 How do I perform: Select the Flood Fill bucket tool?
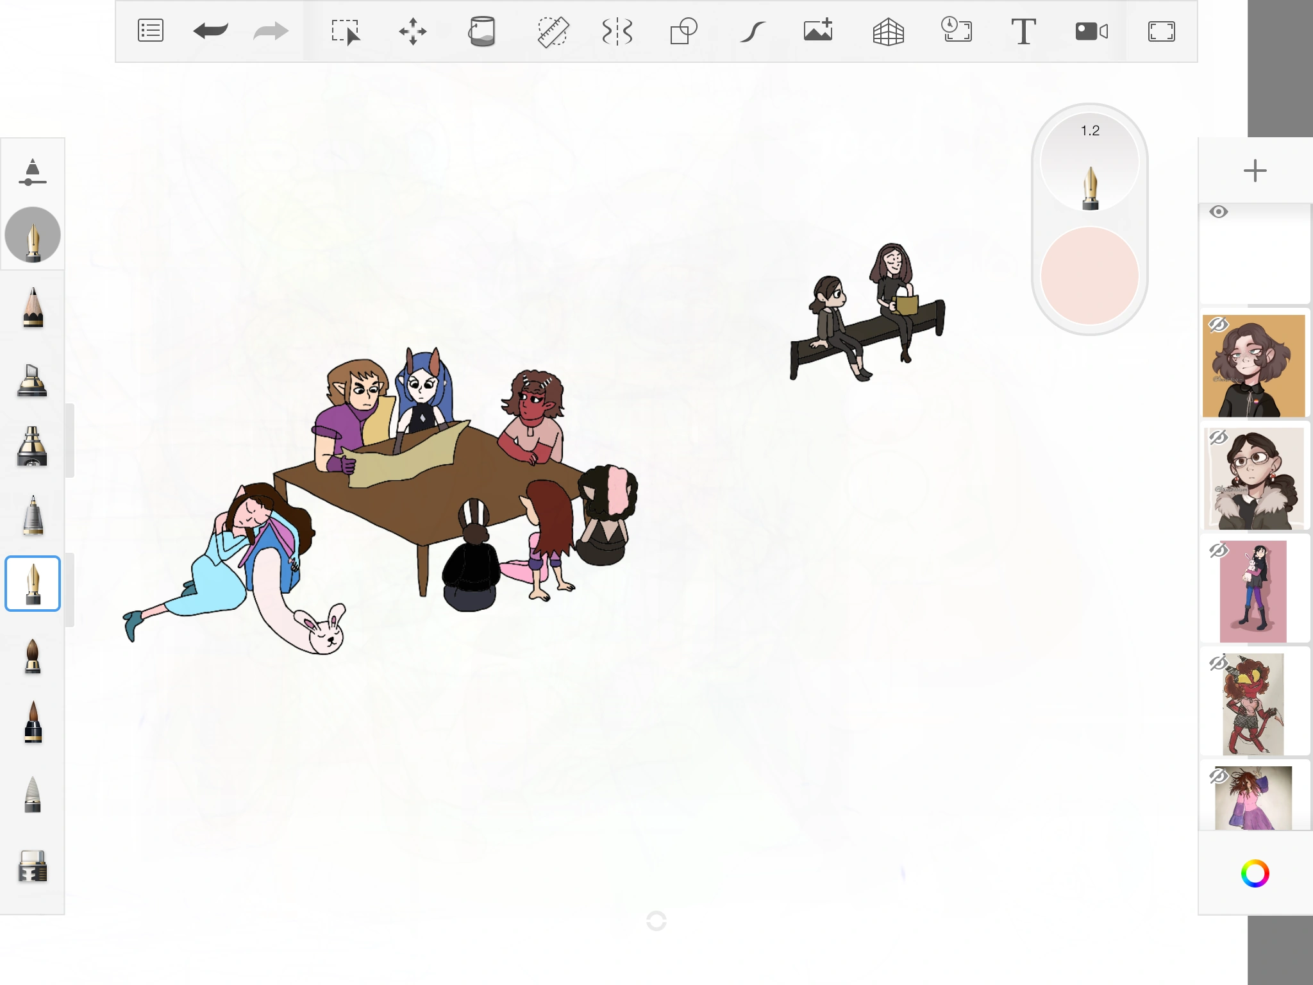click(481, 31)
